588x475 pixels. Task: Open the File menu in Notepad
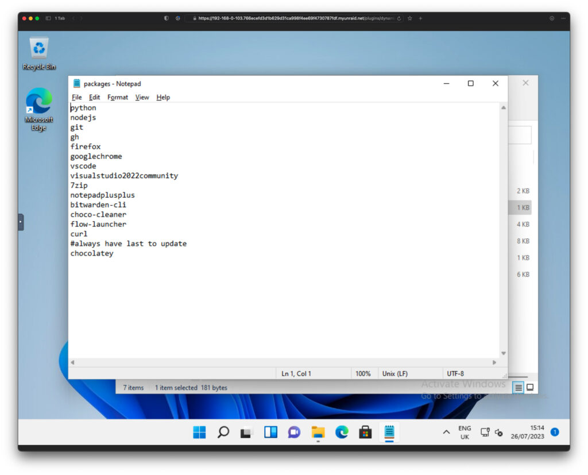pos(77,97)
